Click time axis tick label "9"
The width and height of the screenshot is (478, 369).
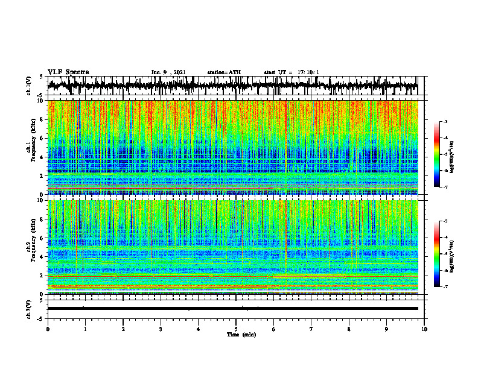click(386, 329)
